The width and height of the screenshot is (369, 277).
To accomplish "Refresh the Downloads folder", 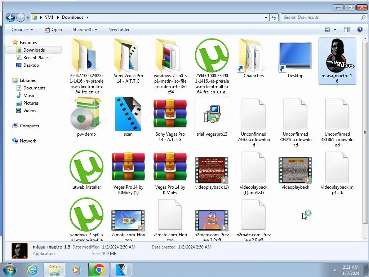I will point(274,17).
